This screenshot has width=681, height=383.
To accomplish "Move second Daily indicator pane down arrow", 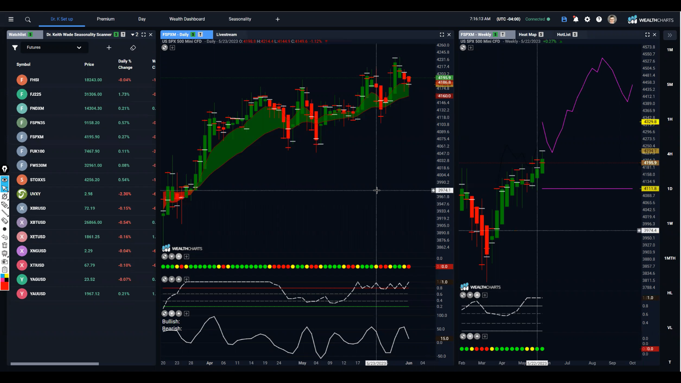I will click(x=172, y=279).
